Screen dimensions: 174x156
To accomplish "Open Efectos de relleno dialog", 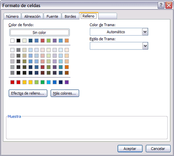I will pyautogui.click(x=28, y=93).
